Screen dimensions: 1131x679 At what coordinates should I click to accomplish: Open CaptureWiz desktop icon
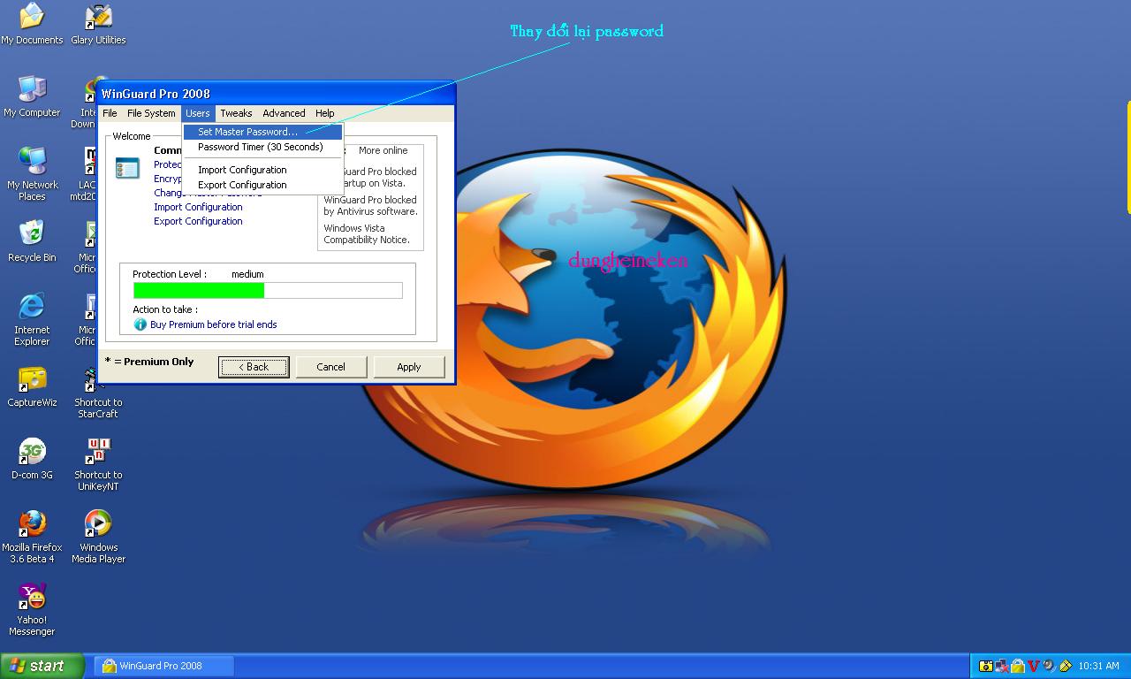pos(32,386)
